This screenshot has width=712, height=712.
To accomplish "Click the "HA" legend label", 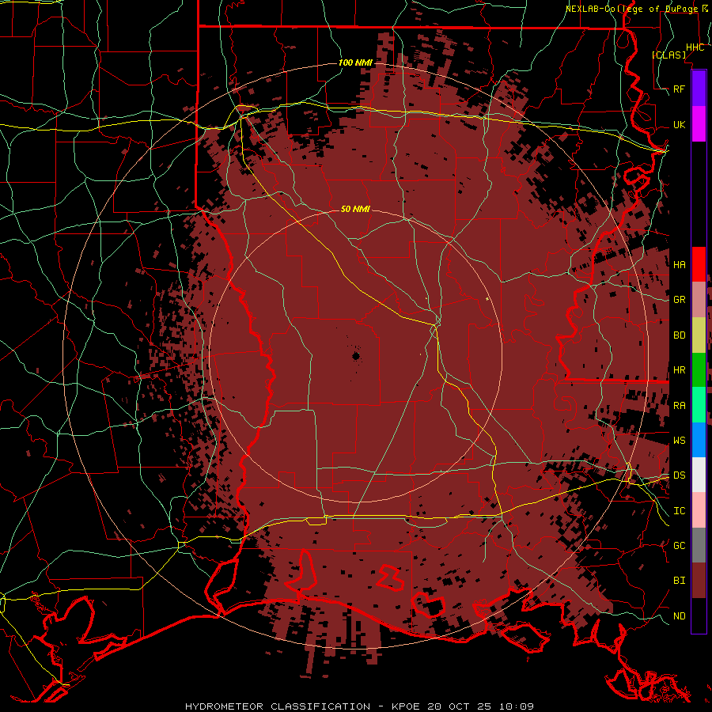I will tap(680, 265).
